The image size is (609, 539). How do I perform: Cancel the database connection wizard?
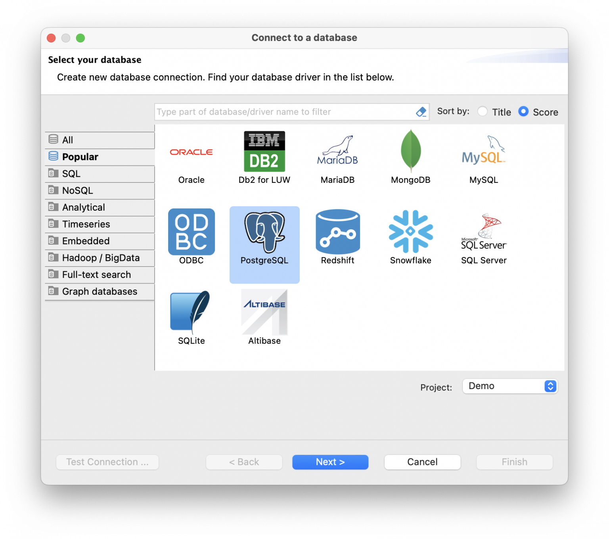pyautogui.click(x=422, y=462)
